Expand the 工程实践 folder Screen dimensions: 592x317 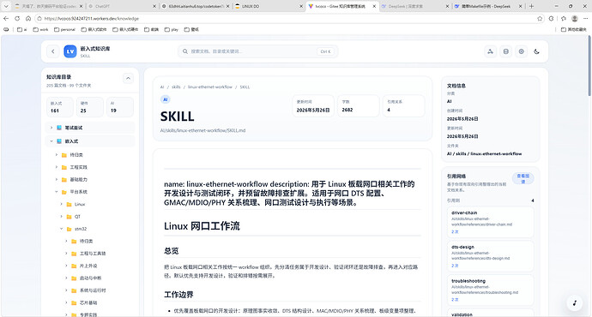(x=57, y=167)
